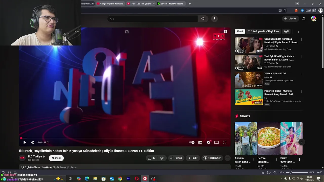
Task: Open more actions menu under the video
Action: (x=228, y=158)
